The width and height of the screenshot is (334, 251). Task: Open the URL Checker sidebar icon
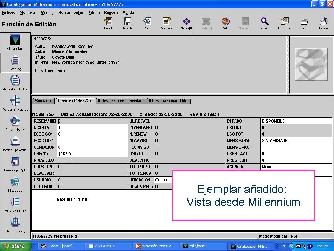coord(15,205)
